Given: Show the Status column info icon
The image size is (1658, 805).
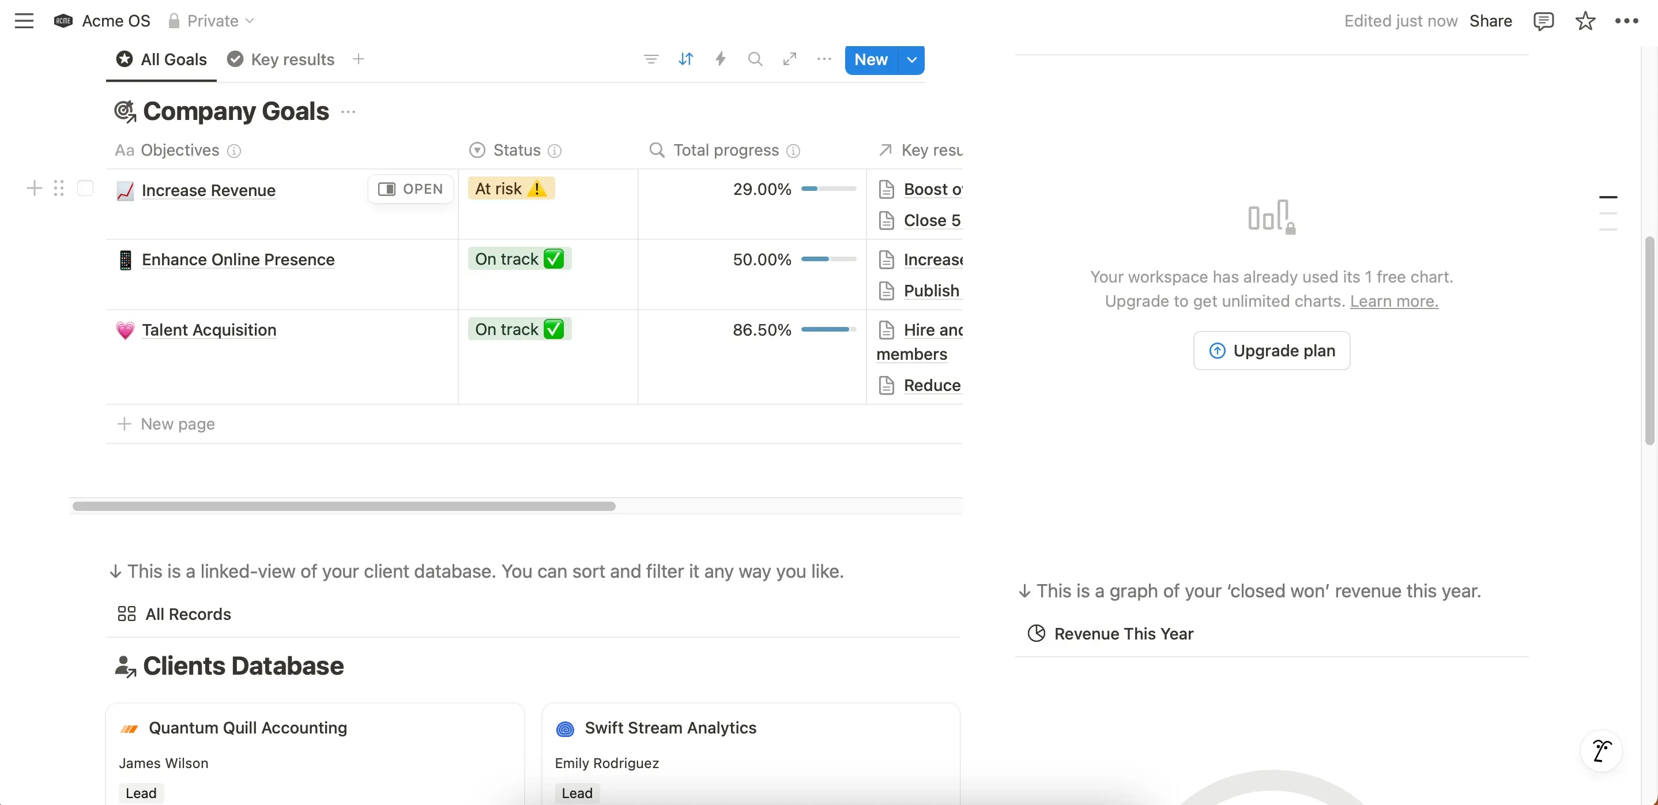Looking at the screenshot, I should point(554,151).
